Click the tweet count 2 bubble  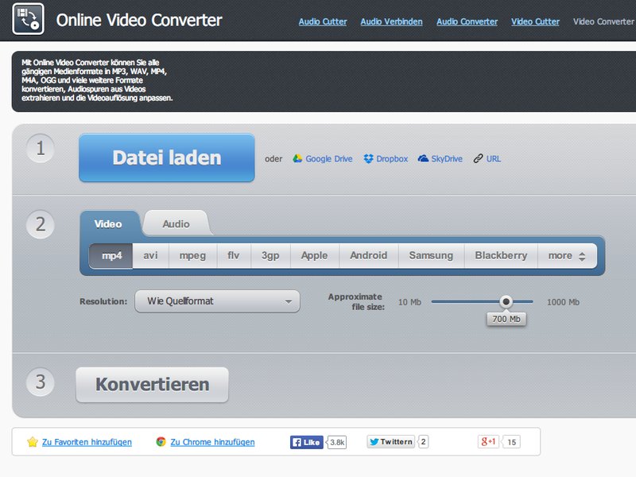(423, 442)
